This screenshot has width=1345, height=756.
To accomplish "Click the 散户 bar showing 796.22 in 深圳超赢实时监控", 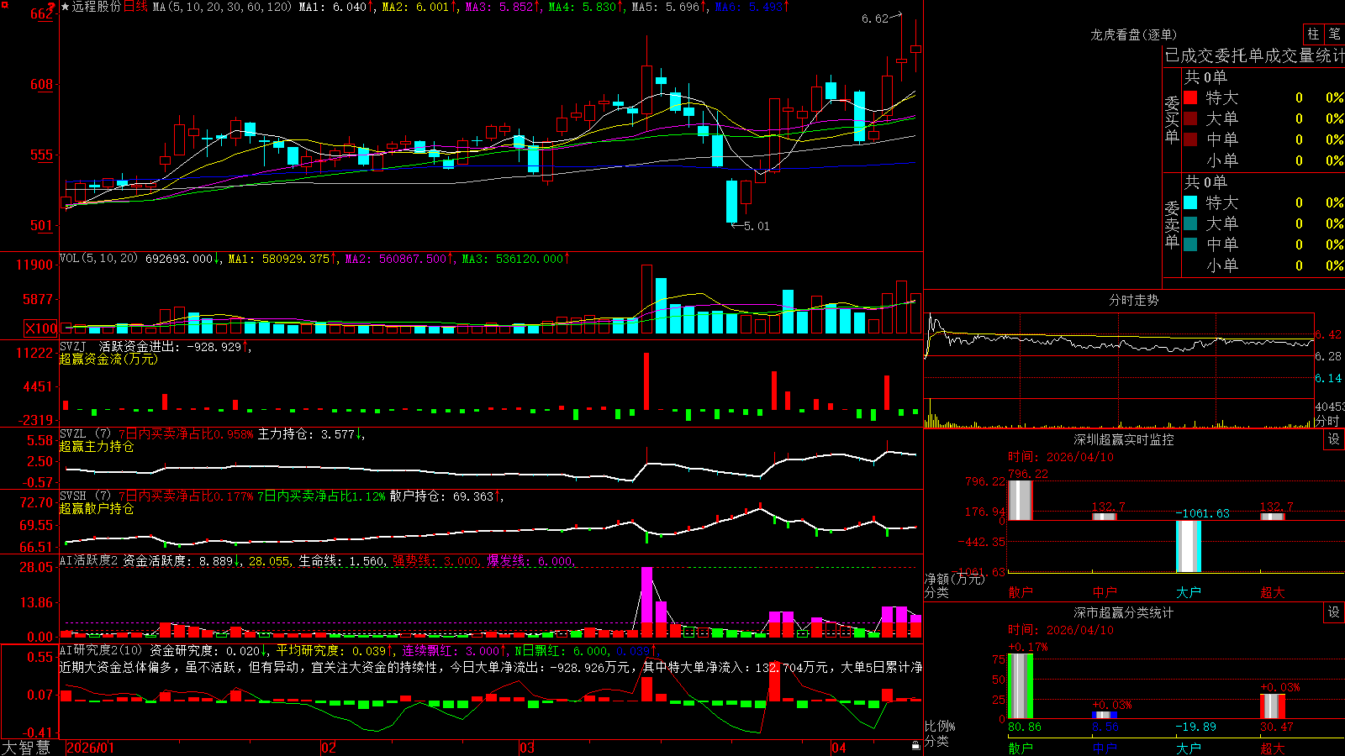I will [x=1020, y=501].
